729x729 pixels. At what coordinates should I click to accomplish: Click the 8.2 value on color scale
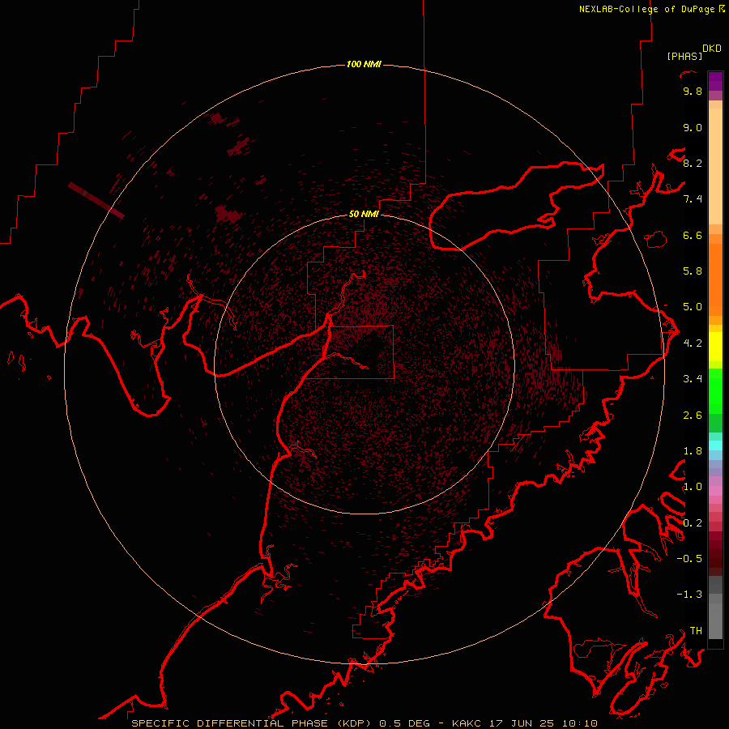tap(693, 163)
